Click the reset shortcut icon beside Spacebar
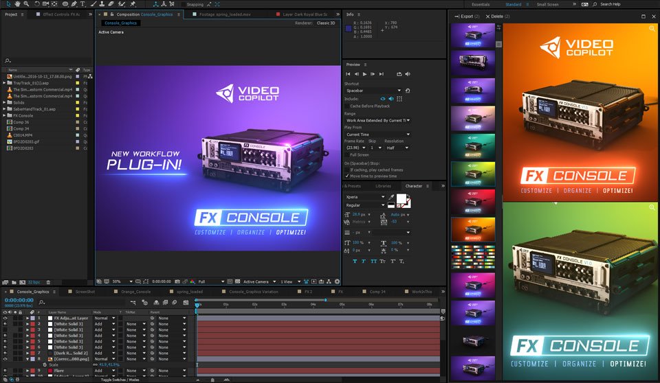The height and width of the screenshot is (383, 660). [x=408, y=91]
